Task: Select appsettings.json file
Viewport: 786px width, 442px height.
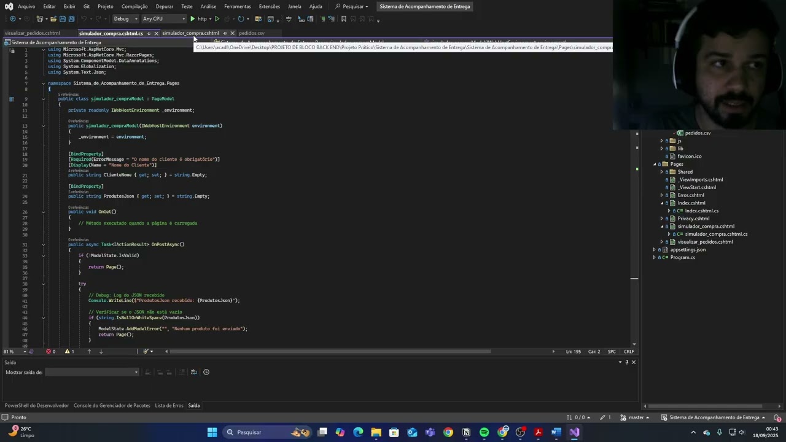Action: pos(688,250)
